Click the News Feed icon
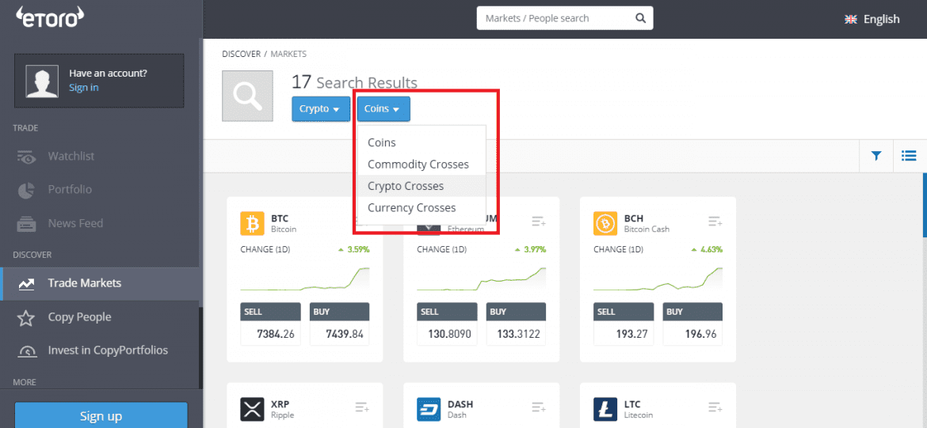The width and height of the screenshot is (927, 428). point(25,223)
